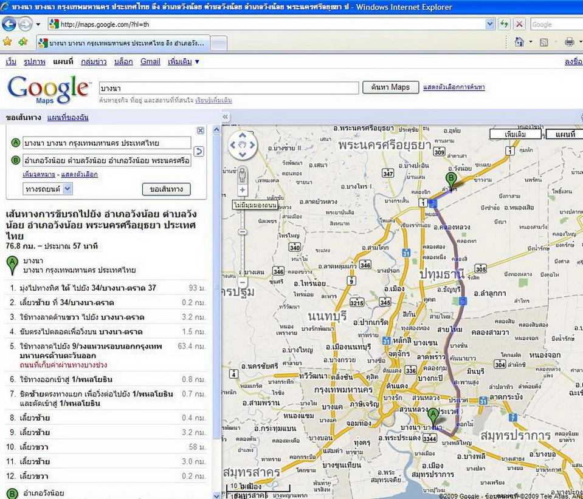
Task: Click the zoom slider handle
Action: coord(243,232)
